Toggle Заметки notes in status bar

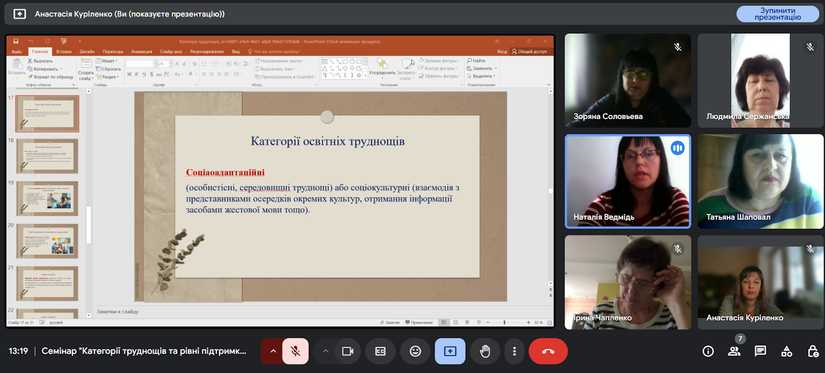click(x=390, y=323)
